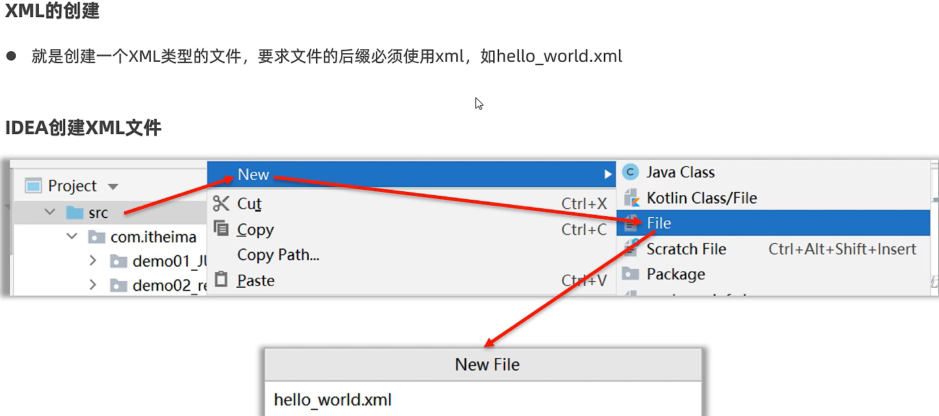Expand the demo01_J package chevron
Viewport: 939px width, 416px height.
tap(93, 261)
